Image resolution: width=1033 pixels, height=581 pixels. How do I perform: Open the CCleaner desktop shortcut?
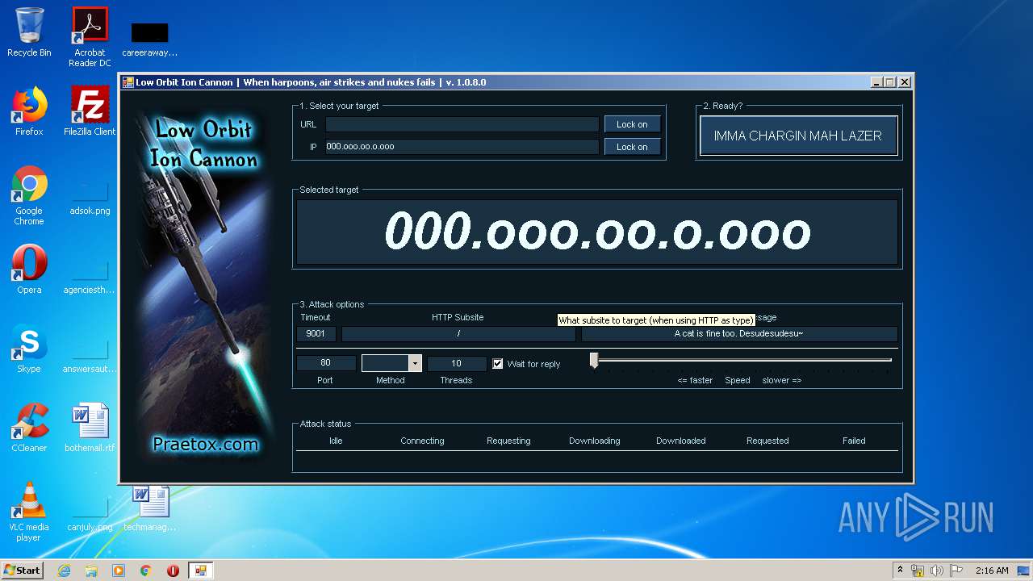tap(29, 428)
